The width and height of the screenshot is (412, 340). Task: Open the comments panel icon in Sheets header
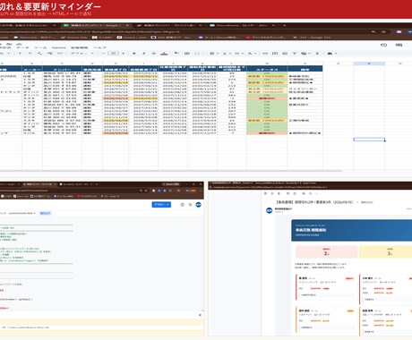click(x=399, y=45)
